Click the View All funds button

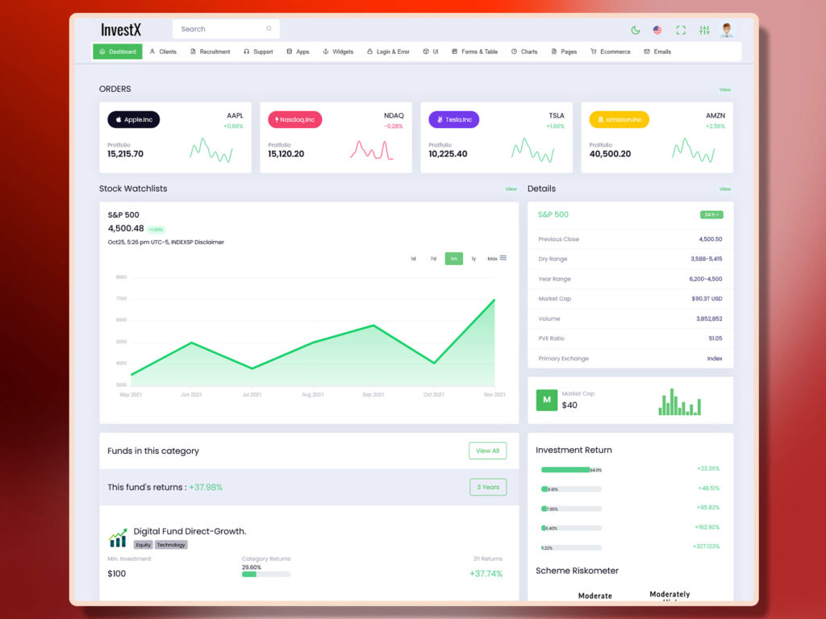click(487, 451)
